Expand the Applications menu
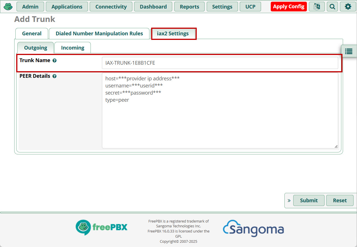 pyautogui.click(x=67, y=7)
